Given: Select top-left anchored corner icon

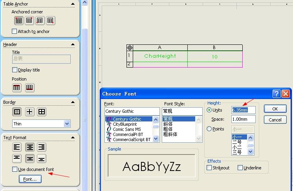Looking at the screenshot, I should click(19, 20).
